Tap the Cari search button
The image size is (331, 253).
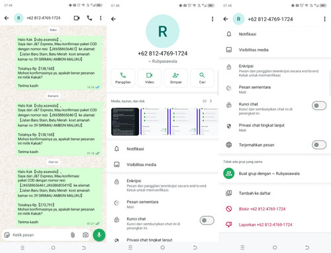pyautogui.click(x=202, y=78)
